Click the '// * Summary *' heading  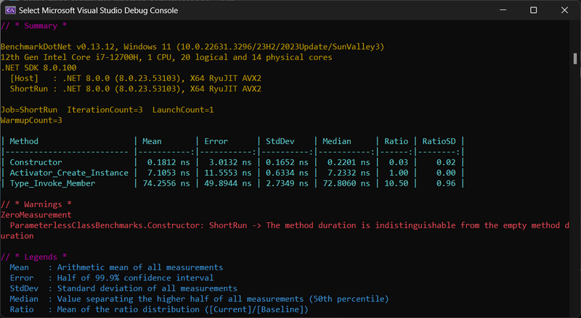pos(33,26)
